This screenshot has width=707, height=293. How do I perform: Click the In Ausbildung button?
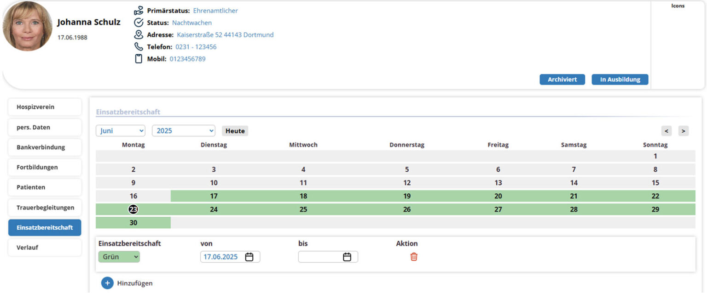(x=620, y=79)
